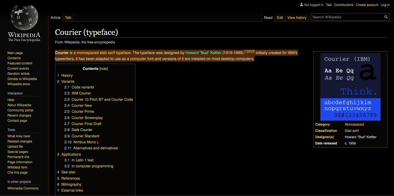Jump to Alternatives and derivatives subsection
The width and height of the screenshot is (394, 196).
coord(95,148)
